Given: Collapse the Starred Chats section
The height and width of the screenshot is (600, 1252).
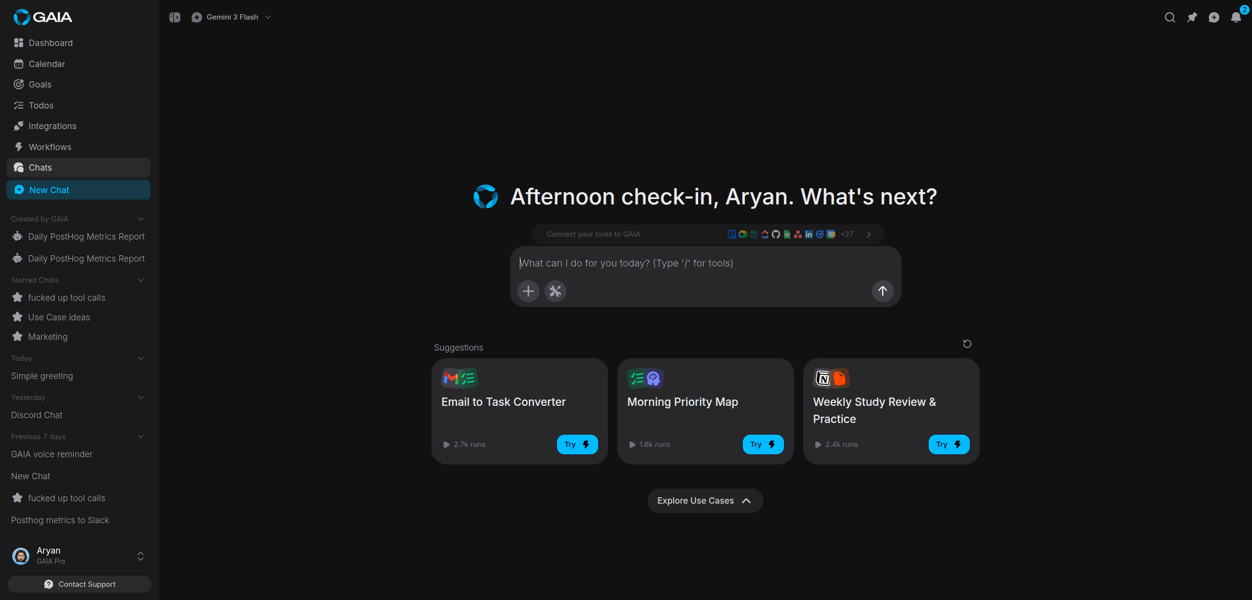Looking at the screenshot, I should [x=140, y=280].
